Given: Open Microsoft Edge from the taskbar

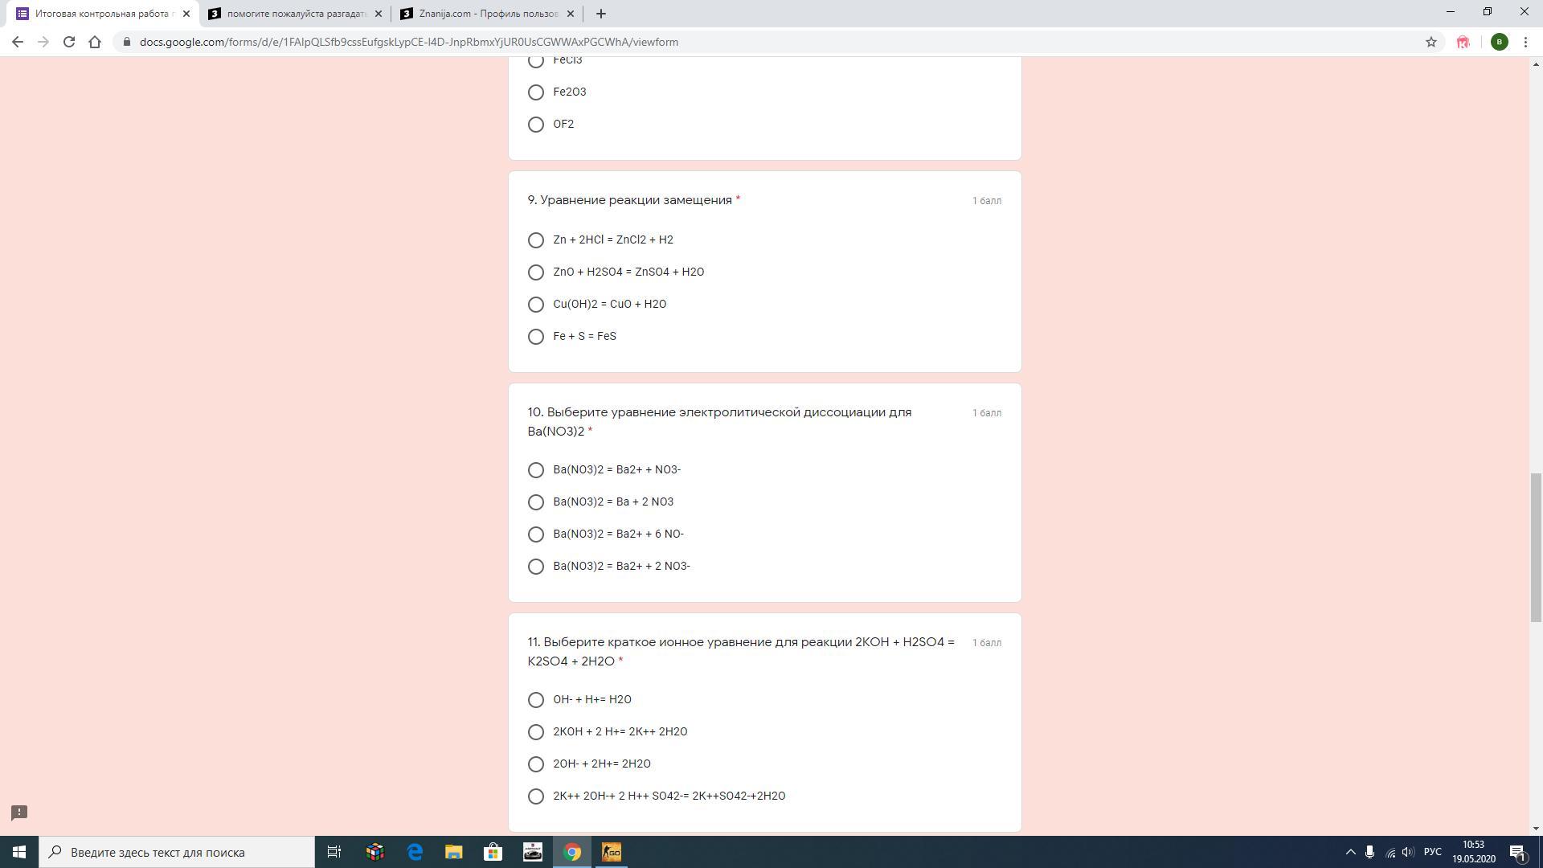Looking at the screenshot, I should pyautogui.click(x=415, y=852).
